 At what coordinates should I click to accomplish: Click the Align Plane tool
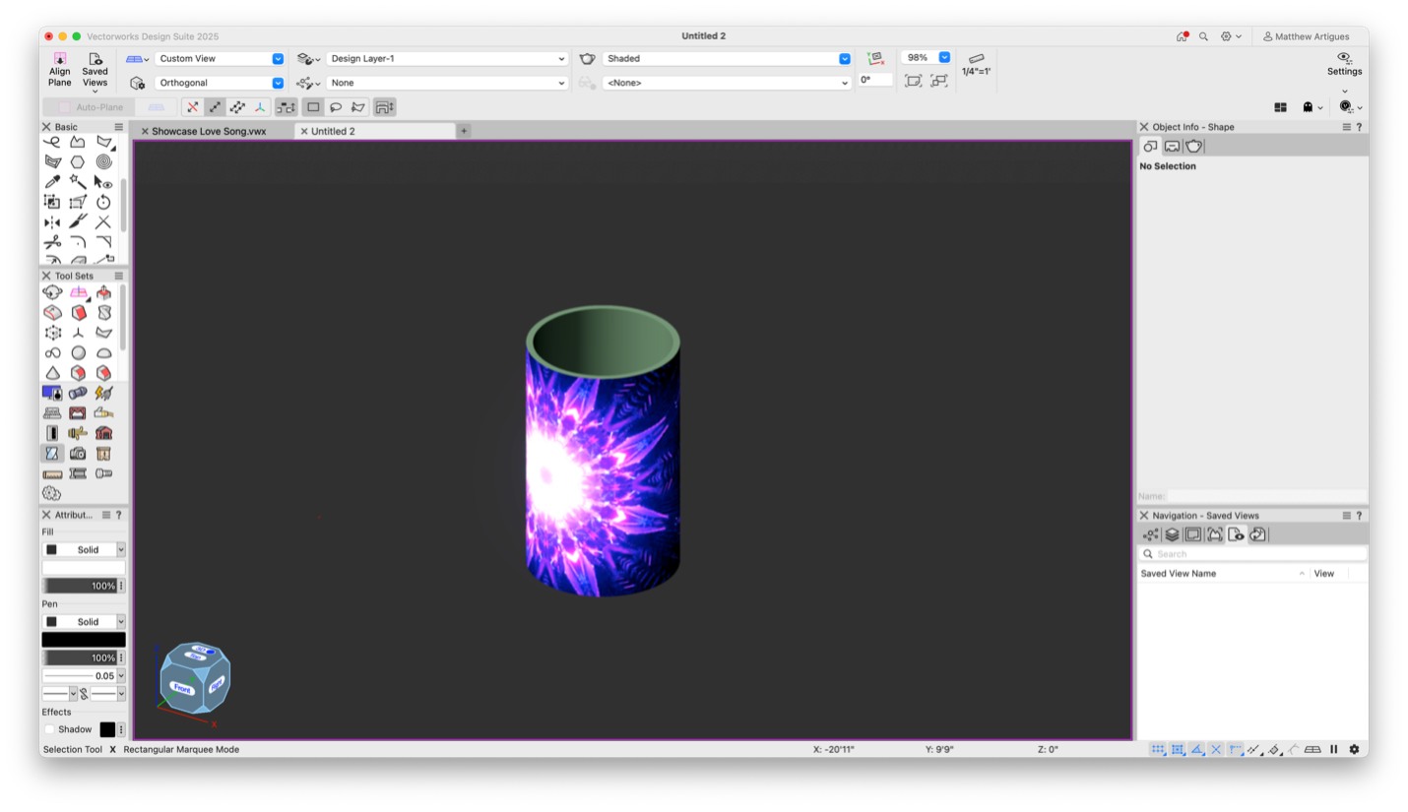(60, 69)
